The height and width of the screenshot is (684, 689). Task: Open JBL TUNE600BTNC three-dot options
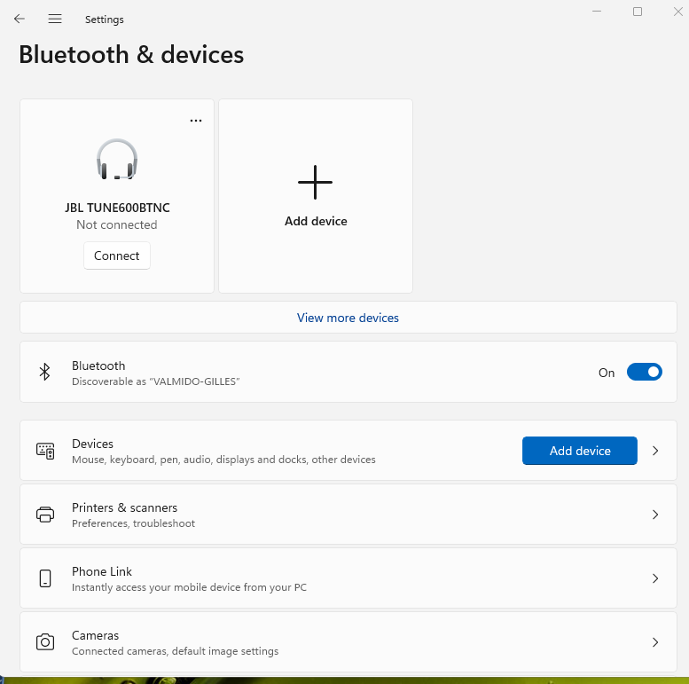tap(196, 121)
